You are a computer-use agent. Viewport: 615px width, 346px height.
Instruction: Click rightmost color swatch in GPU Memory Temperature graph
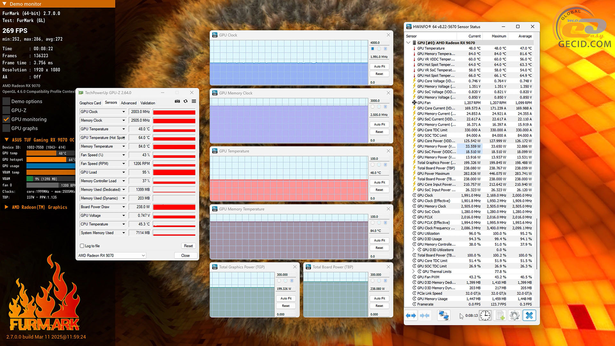click(x=385, y=223)
